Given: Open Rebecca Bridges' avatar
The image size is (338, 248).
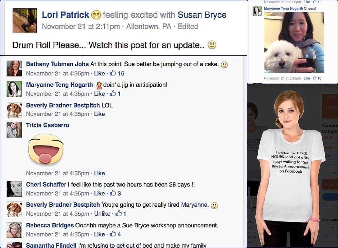Looking at the screenshot, I should [x=14, y=230].
